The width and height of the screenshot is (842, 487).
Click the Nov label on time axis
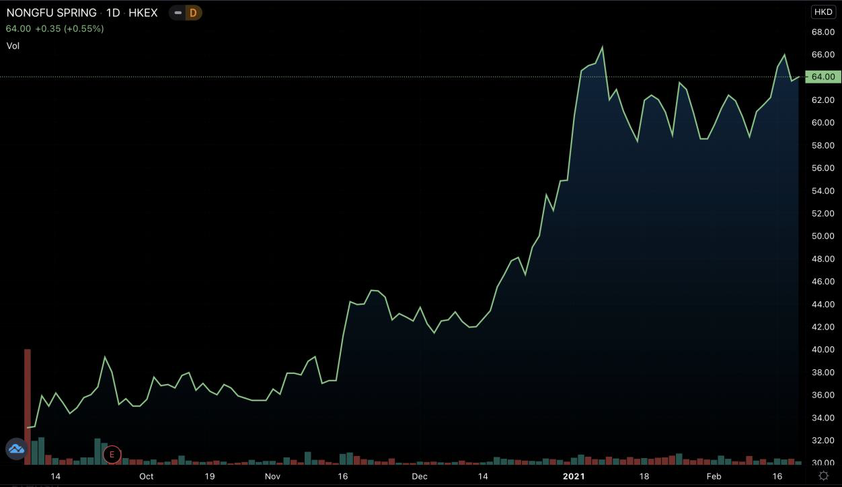272,476
